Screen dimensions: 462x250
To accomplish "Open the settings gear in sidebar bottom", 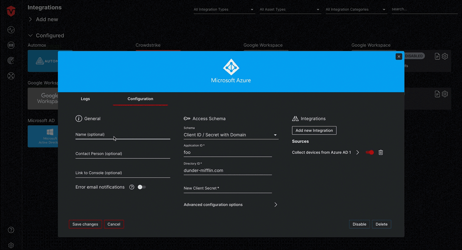I will point(11,245).
